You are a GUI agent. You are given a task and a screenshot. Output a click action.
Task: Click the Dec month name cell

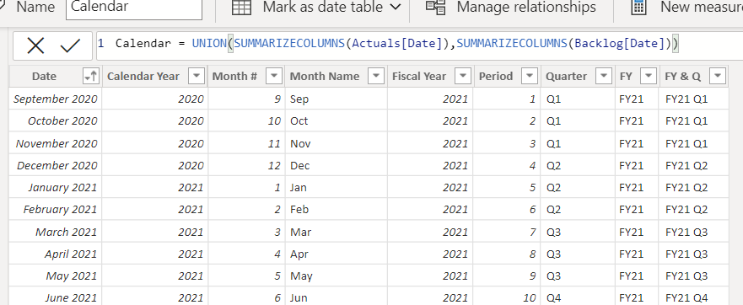(x=336, y=165)
